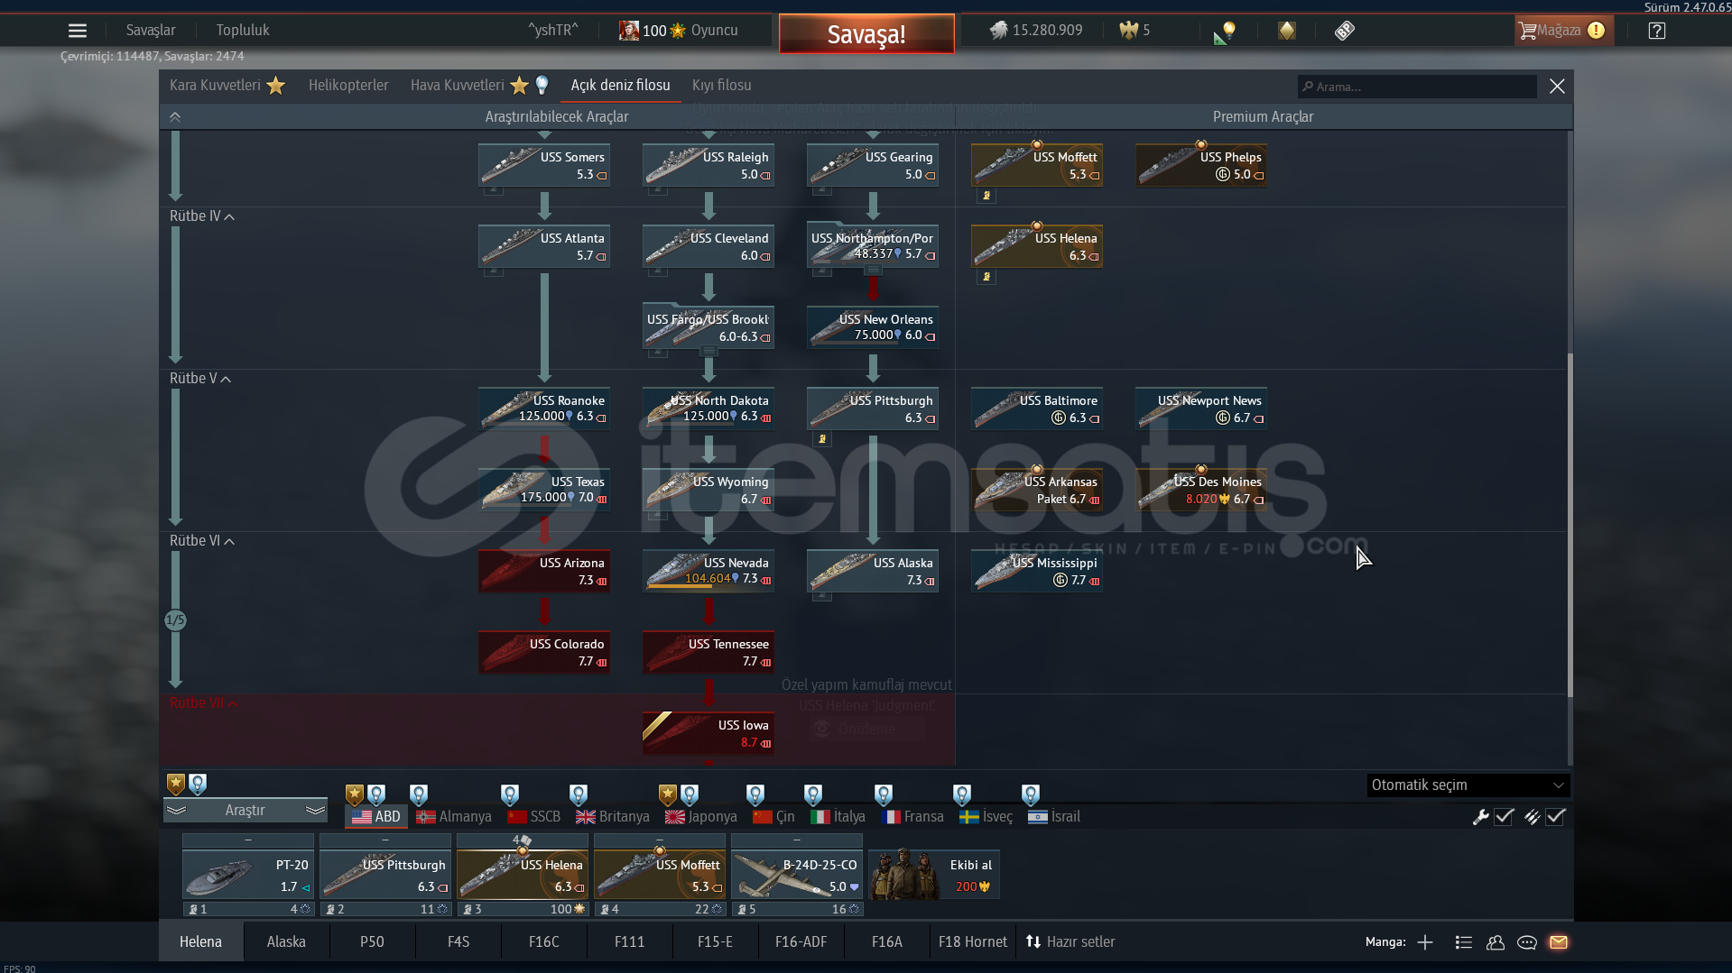Open the Otomatik seçim dropdown
This screenshot has width=1732, height=973.
click(x=1468, y=785)
